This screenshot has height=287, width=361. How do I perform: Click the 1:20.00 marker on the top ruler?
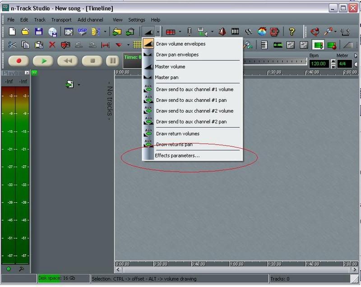[x=275, y=72]
